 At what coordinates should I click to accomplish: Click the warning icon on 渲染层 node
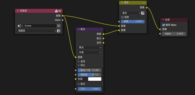click(x=56, y=11)
